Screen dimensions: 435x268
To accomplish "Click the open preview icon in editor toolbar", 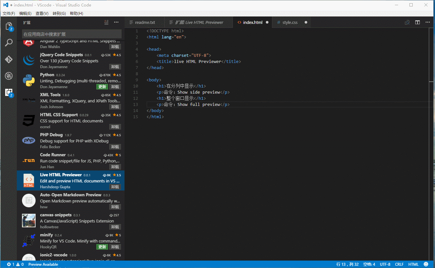I will click(x=407, y=22).
